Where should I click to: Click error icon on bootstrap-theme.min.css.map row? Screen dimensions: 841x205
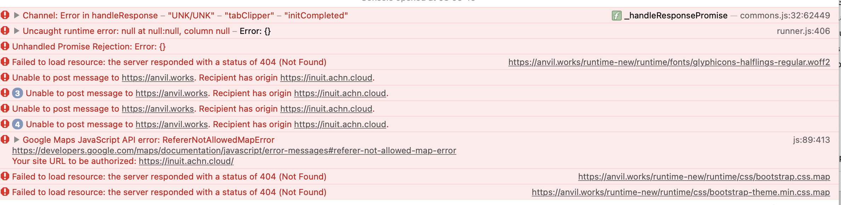coord(5,192)
